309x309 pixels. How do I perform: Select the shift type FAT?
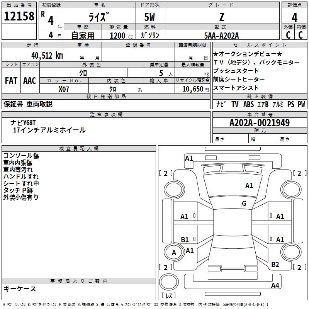click(11, 81)
